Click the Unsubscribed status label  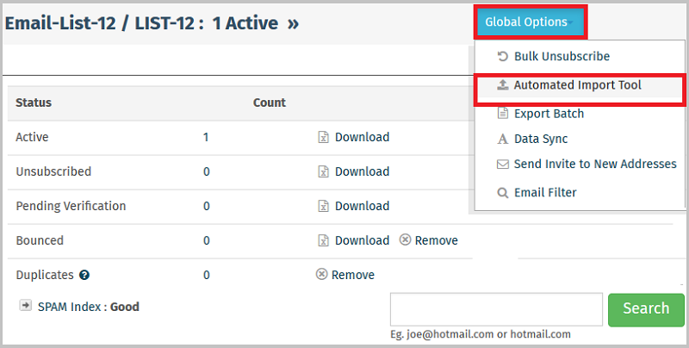pos(53,171)
